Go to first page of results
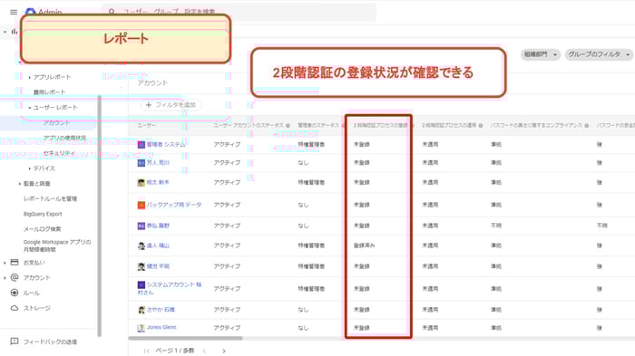The width and height of the screenshot is (635, 356). [147, 351]
